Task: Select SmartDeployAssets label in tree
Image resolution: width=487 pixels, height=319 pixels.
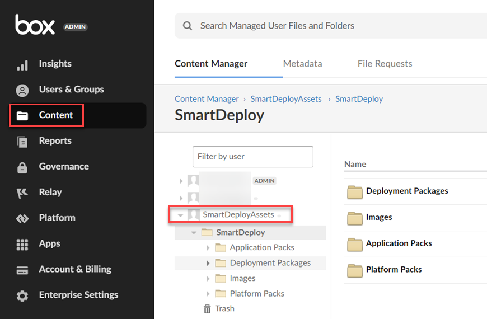Action: [238, 215]
